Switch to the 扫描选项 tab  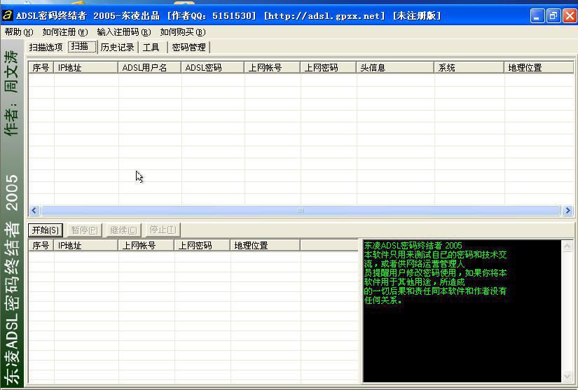46,48
